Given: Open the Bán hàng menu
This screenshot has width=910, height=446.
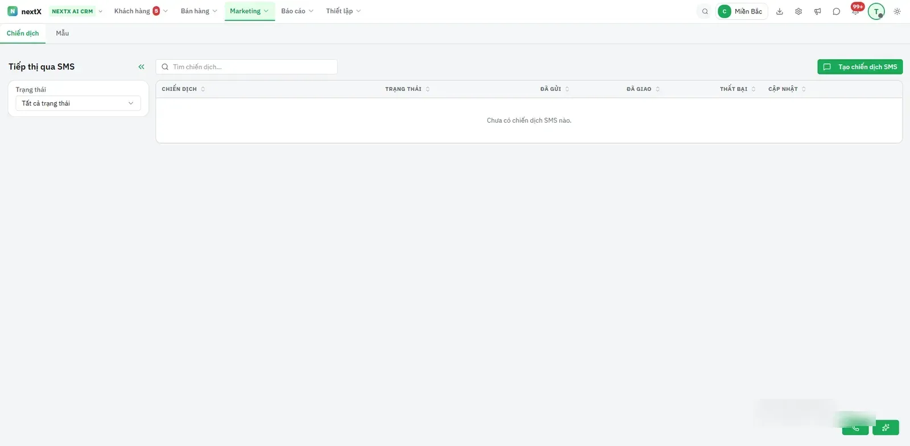Looking at the screenshot, I should (x=198, y=11).
